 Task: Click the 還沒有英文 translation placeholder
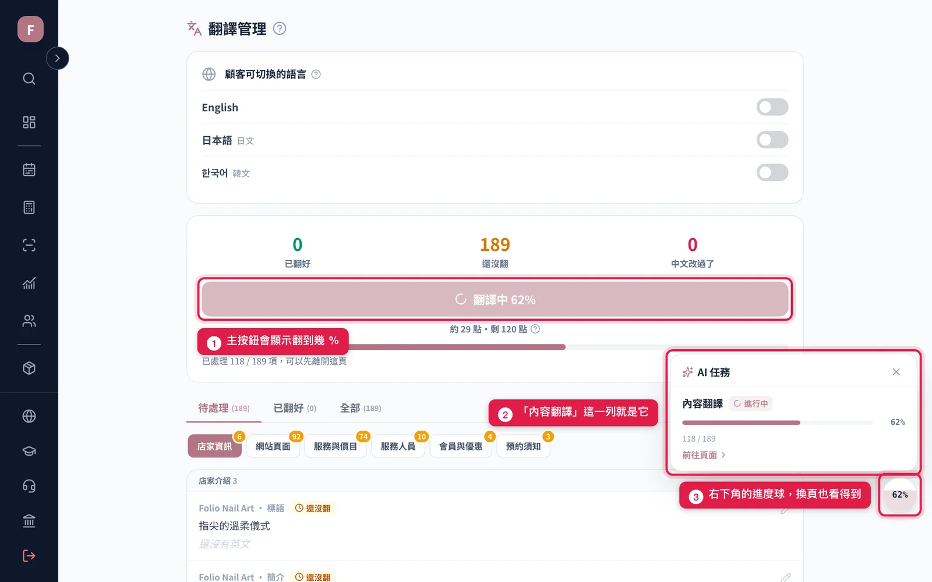point(224,544)
